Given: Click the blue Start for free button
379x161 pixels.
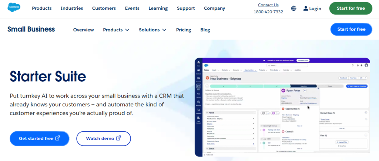Looking at the screenshot, I should click(351, 29).
